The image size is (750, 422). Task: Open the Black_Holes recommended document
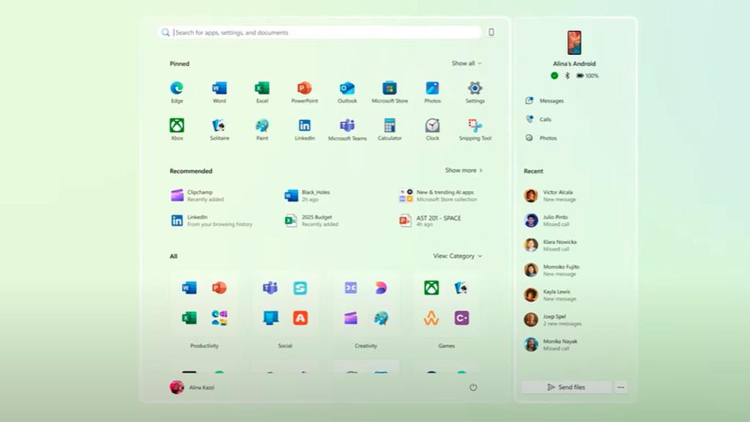[307, 195]
